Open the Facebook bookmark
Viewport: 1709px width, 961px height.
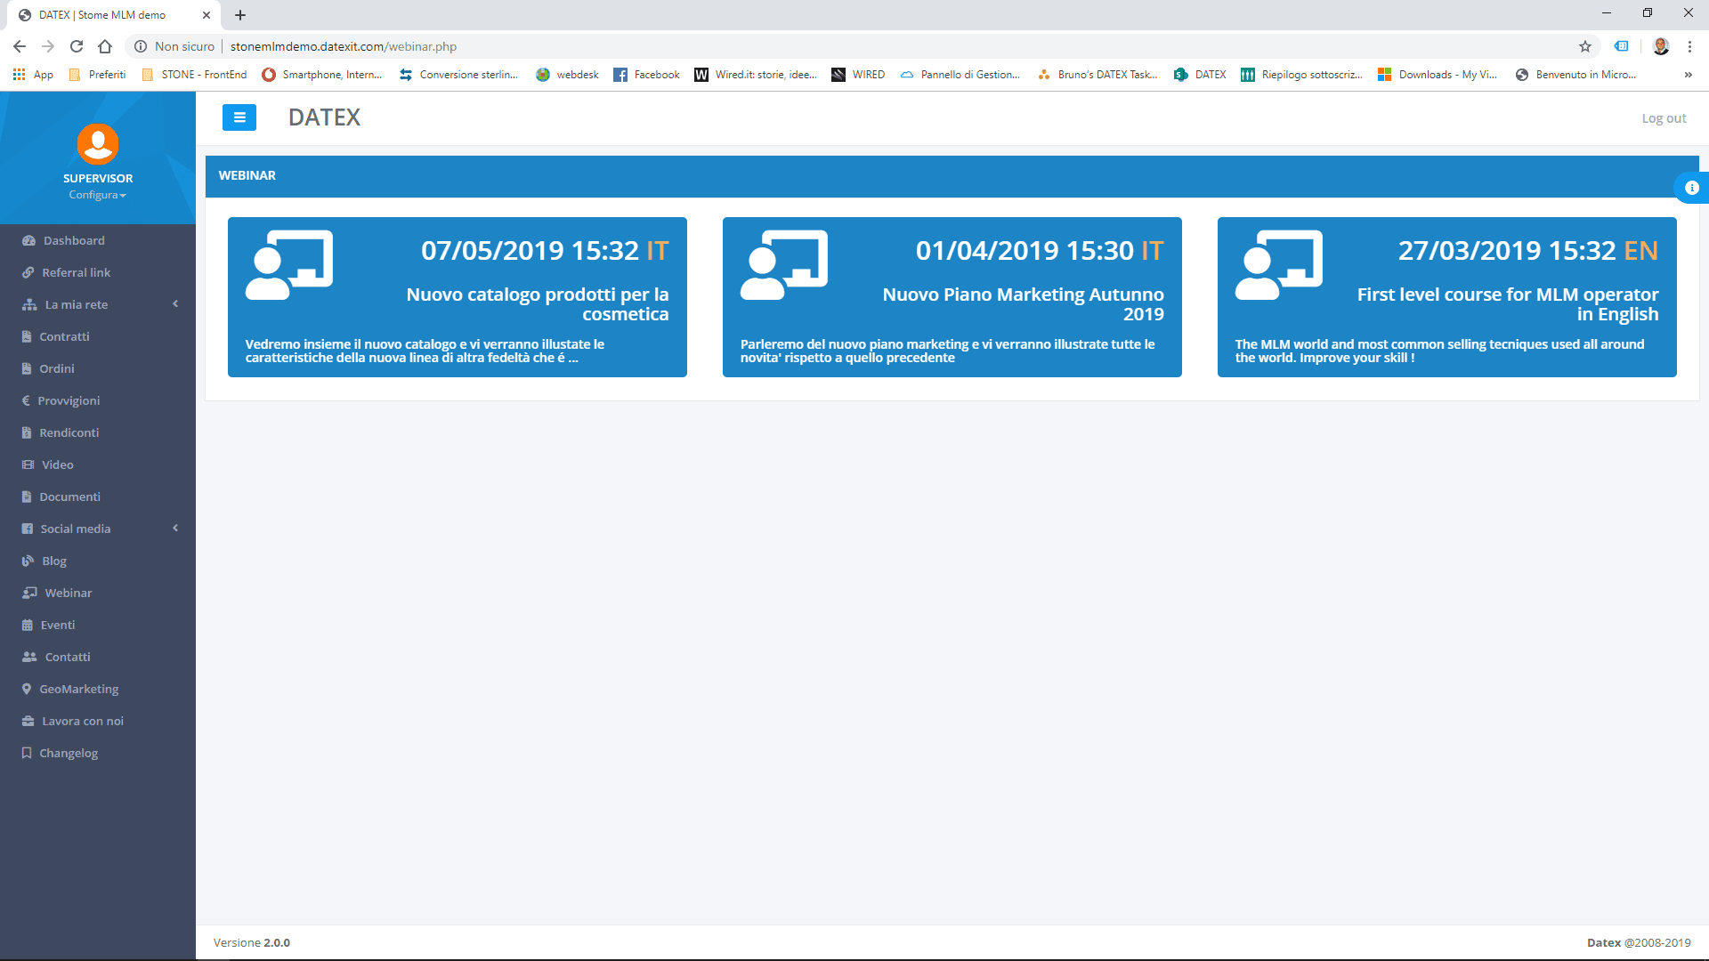[x=647, y=75]
